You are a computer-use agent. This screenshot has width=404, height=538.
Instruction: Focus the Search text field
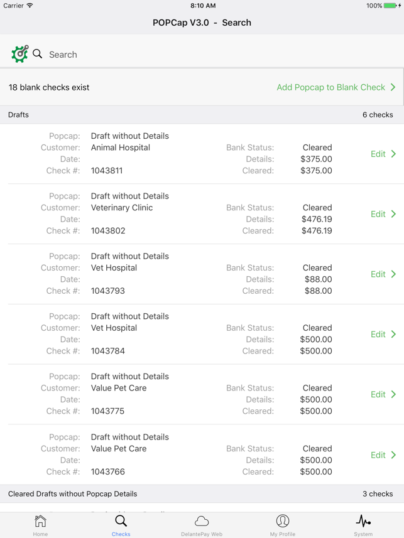(x=188, y=55)
